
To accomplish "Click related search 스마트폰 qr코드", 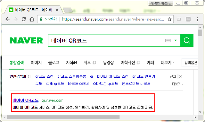I will click(x=105, y=83).
